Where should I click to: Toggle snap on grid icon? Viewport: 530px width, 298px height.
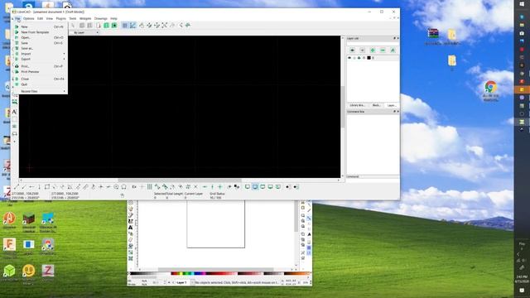click(149, 187)
